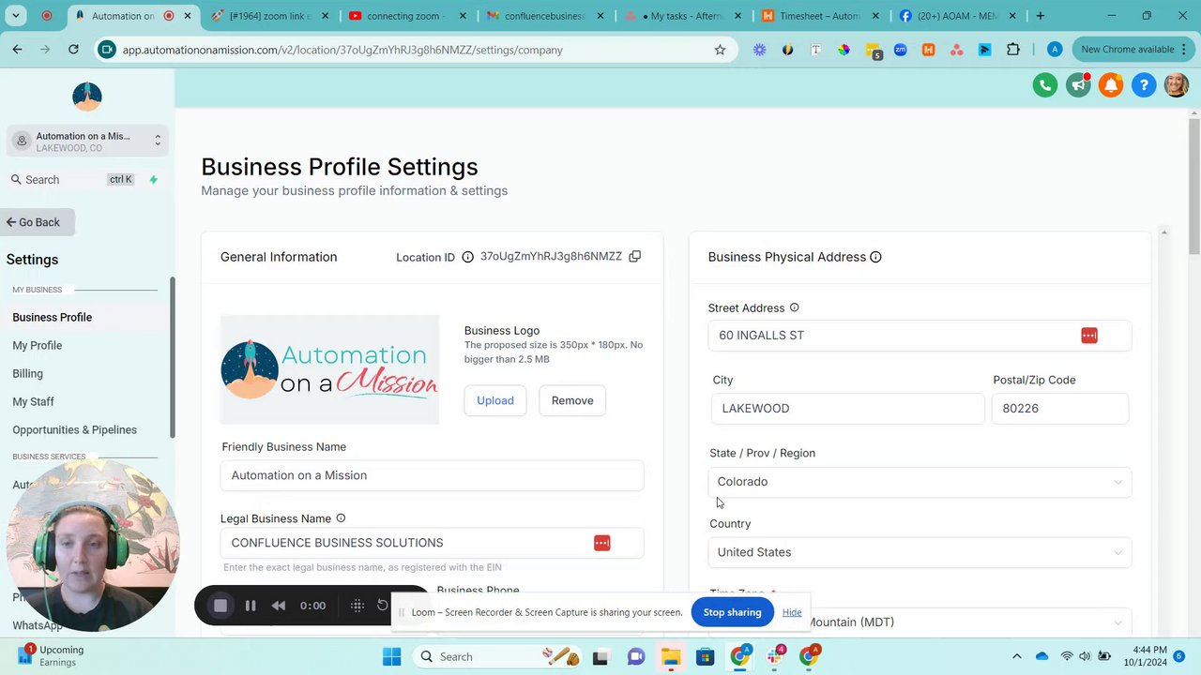The height and width of the screenshot is (675, 1201).
Task: Switch to the My tasks Asana tab
Action: coord(683,16)
